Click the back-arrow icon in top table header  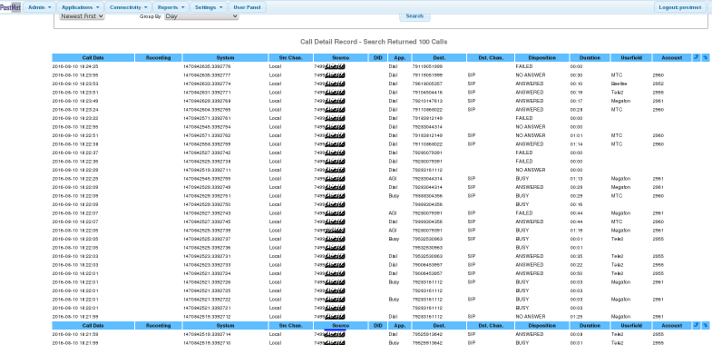(x=705, y=58)
